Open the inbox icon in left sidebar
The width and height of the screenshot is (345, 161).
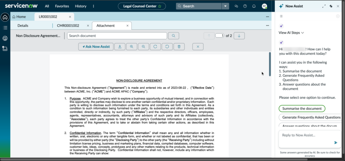point(5,49)
